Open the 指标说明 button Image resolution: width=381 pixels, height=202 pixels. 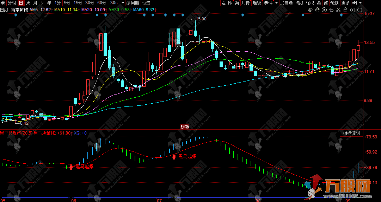tap(351, 133)
